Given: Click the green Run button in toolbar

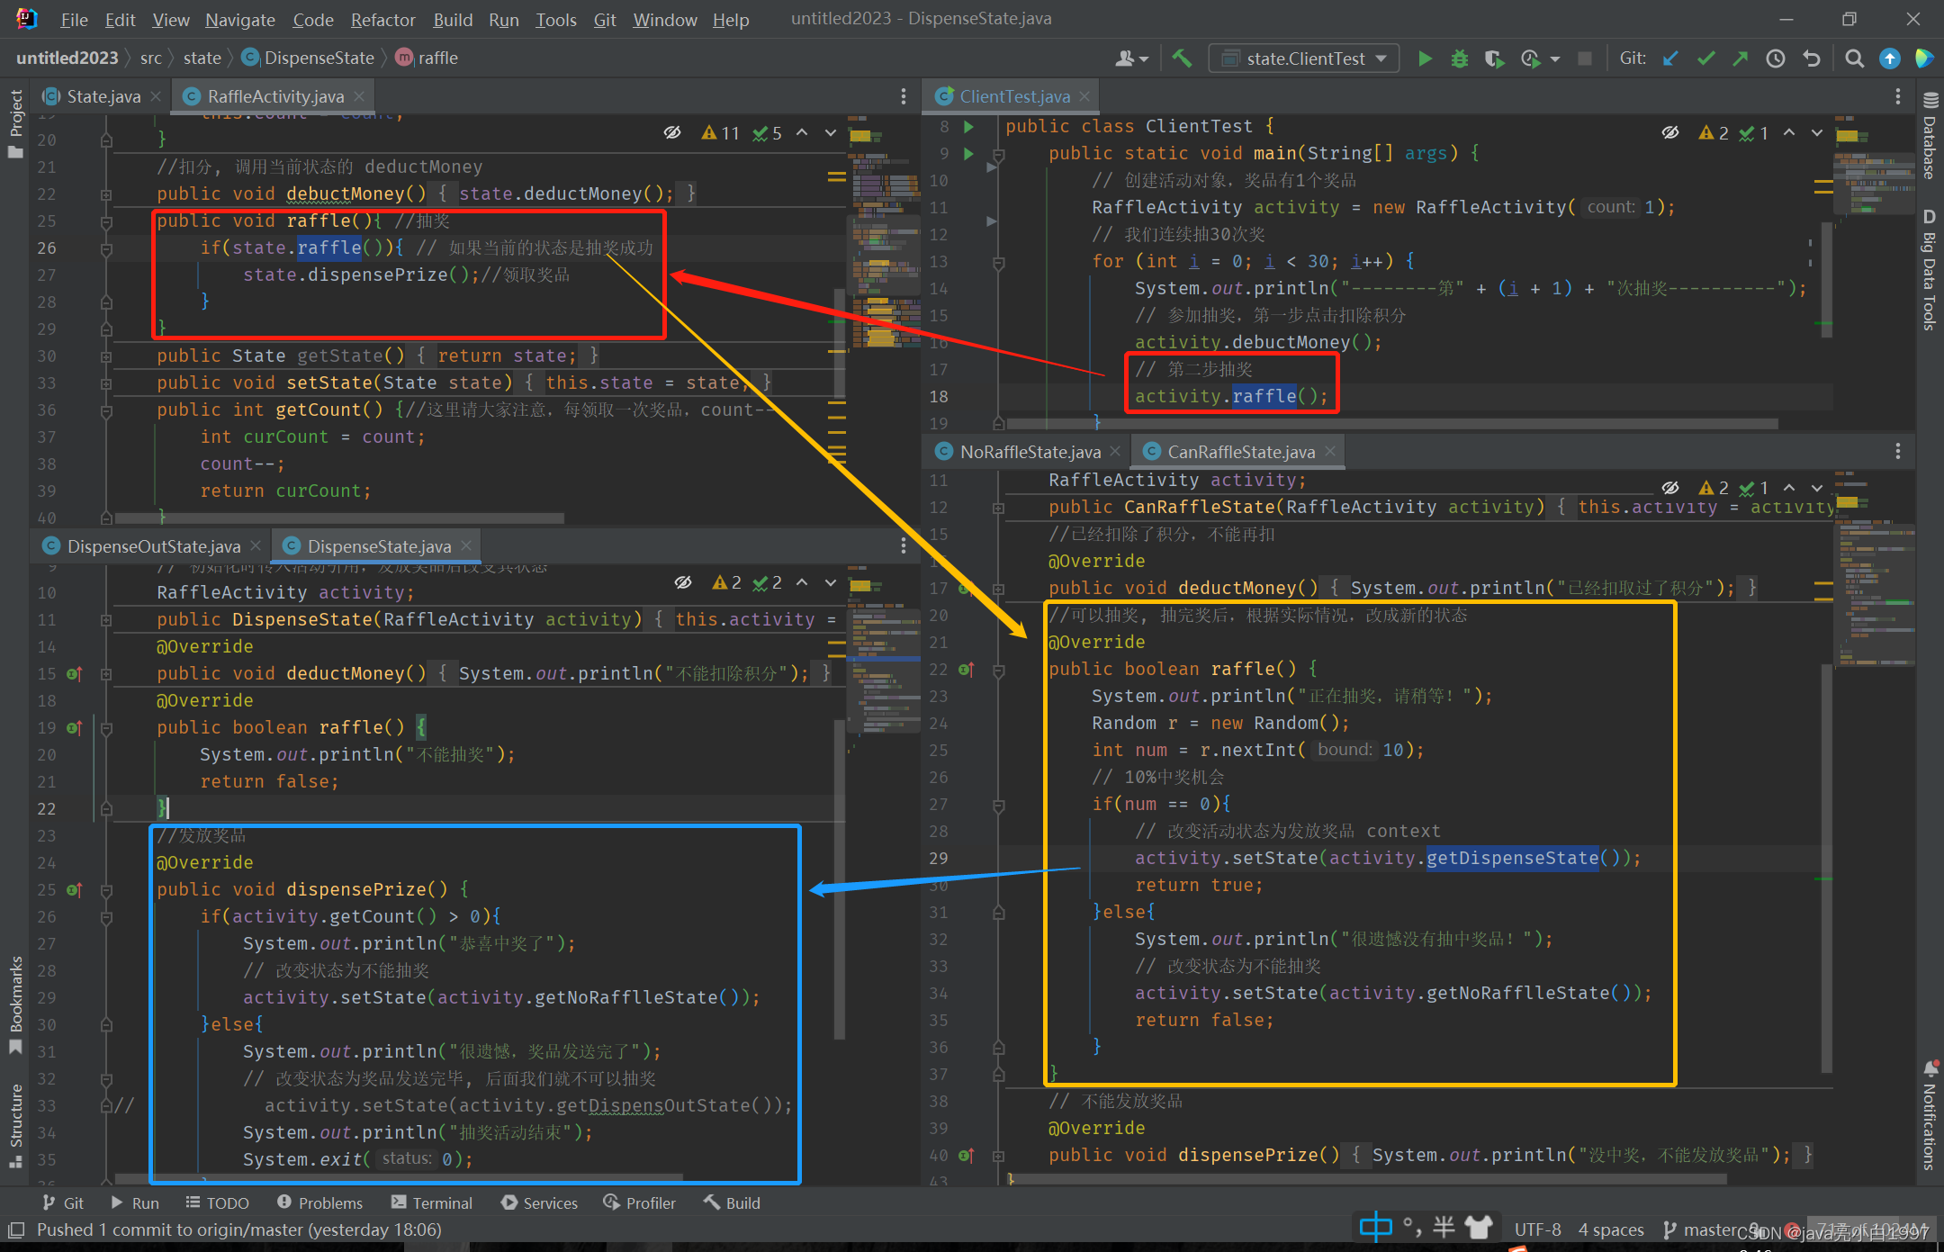Looking at the screenshot, I should pos(1425,59).
